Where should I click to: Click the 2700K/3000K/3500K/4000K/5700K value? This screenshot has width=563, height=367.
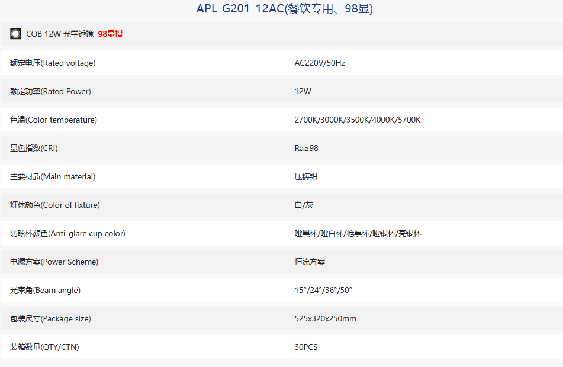358,120
